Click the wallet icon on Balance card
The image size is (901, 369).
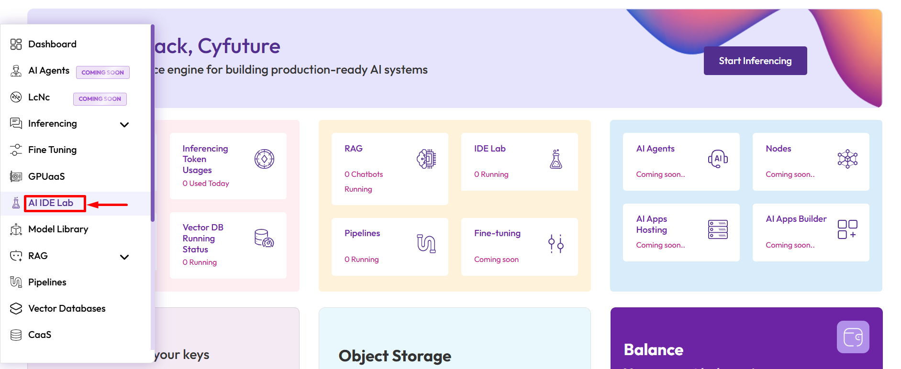coord(853,337)
